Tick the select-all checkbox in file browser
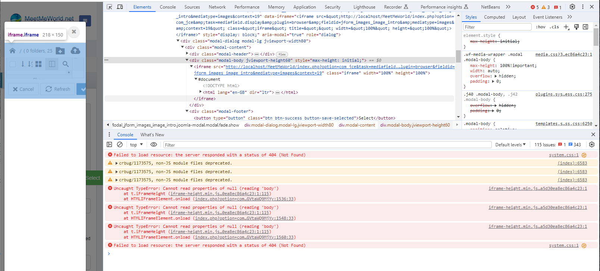 tap(13, 64)
